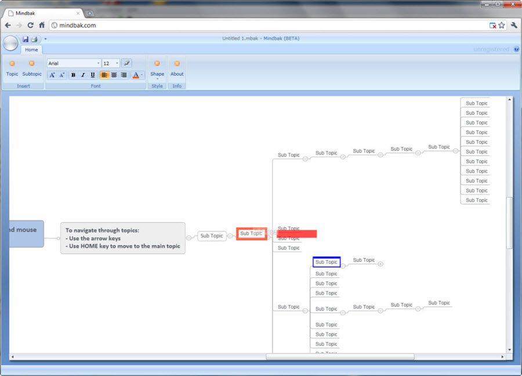The image size is (522, 376).
Task: Insert a new Topic
Action: point(12,68)
